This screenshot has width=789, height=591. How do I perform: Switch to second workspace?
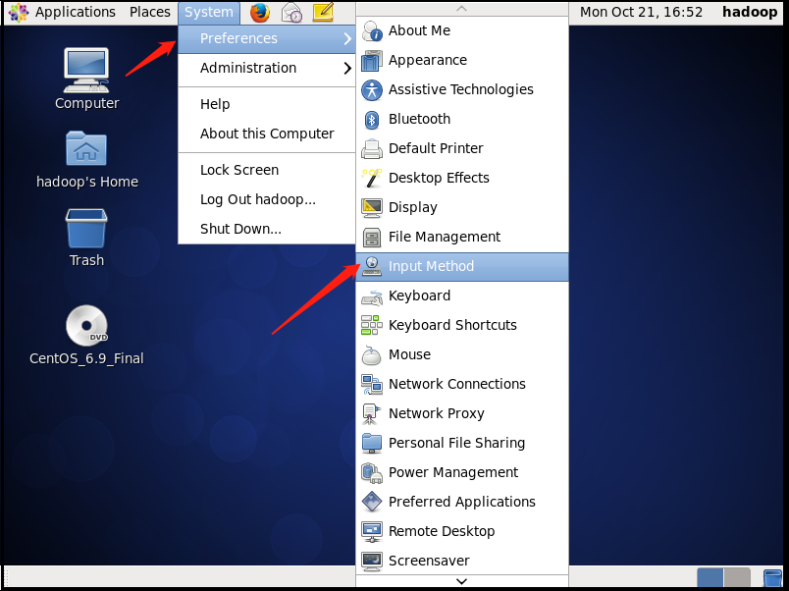[x=737, y=578]
